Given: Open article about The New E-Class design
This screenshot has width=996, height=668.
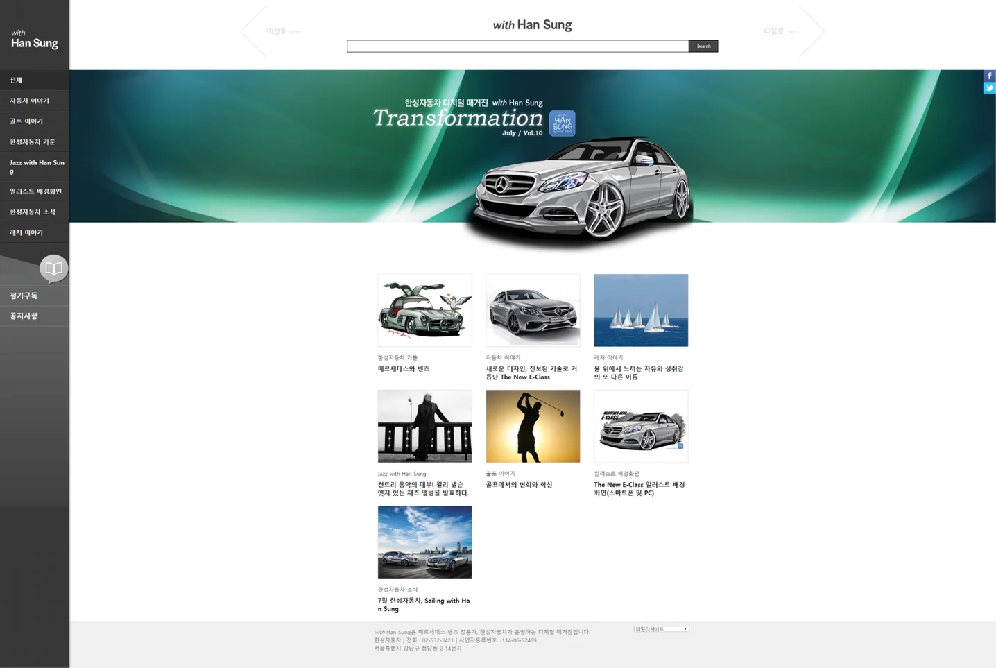Looking at the screenshot, I should 531,373.
